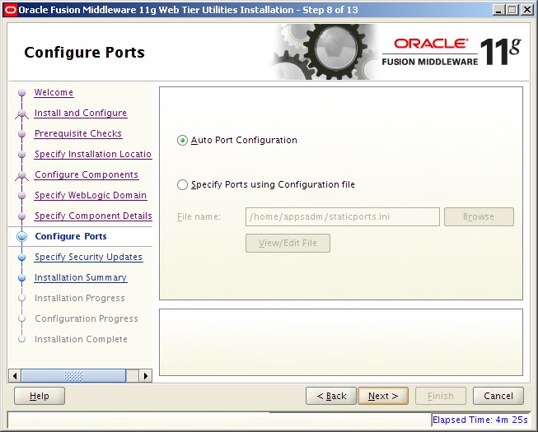Click the Elapsed Time status text
The height and width of the screenshot is (432, 538).
tap(480, 420)
